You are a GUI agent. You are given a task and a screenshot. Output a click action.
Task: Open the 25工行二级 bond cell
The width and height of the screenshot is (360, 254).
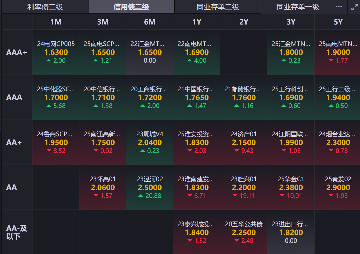[x=337, y=97]
